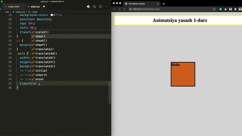This screenshot has width=242, height=136.
Task: Close the Animatsiya yasash browser tab
Action: [158, 4]
